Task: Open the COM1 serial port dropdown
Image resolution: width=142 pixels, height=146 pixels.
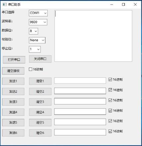Action: click(x=38, y=13)
